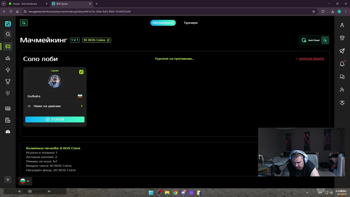Reload the current page
Screen dimensions: 350x197
[x=11, y=11]
